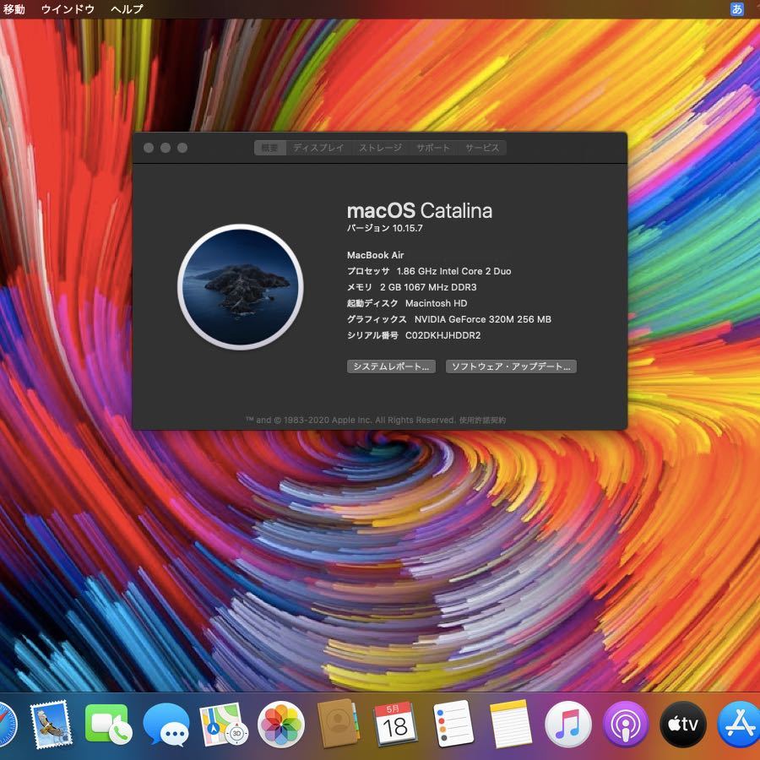Click the プロセッサ label
The height and width of the screenshot is (760, 760).
pyautogui.click(x=368, y=271)
